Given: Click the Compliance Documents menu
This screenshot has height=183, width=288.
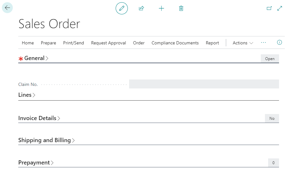Looking at the screenshot, I should click(175, 43).
